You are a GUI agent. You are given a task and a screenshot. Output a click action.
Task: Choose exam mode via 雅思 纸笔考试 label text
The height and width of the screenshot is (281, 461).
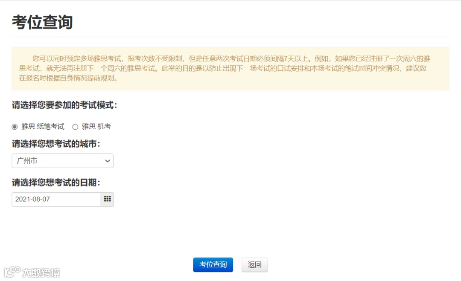(x=43, y=127)
